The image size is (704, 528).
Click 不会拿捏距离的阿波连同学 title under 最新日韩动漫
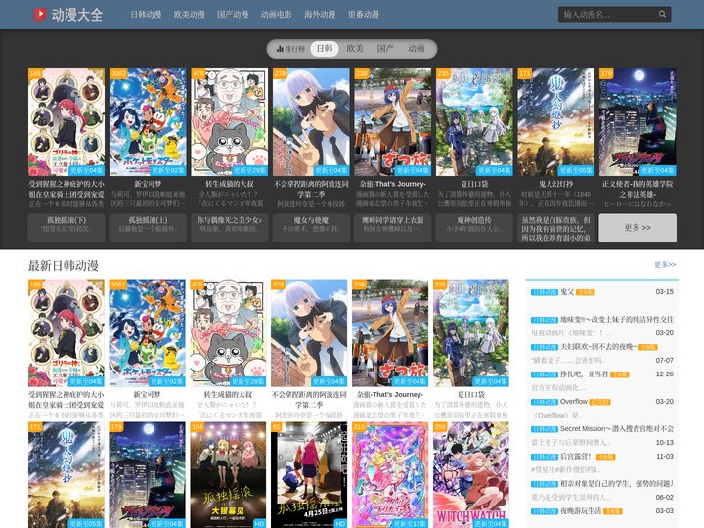(309, 400)
